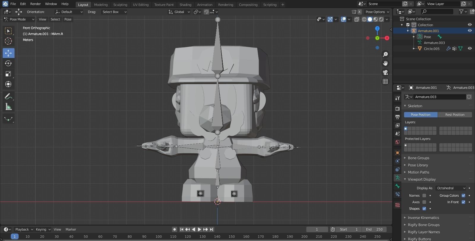Expand the Bone Groups panel

[x=419, y=158]
